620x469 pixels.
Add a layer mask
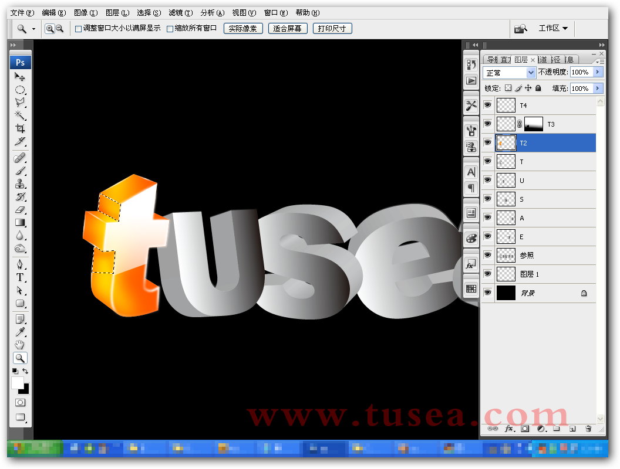tap(525, 429)
